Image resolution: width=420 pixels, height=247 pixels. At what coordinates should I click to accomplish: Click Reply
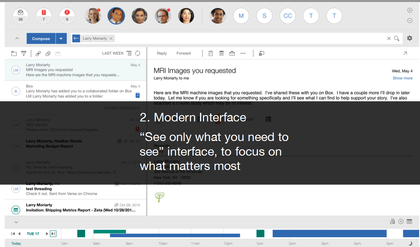point(162,53)
